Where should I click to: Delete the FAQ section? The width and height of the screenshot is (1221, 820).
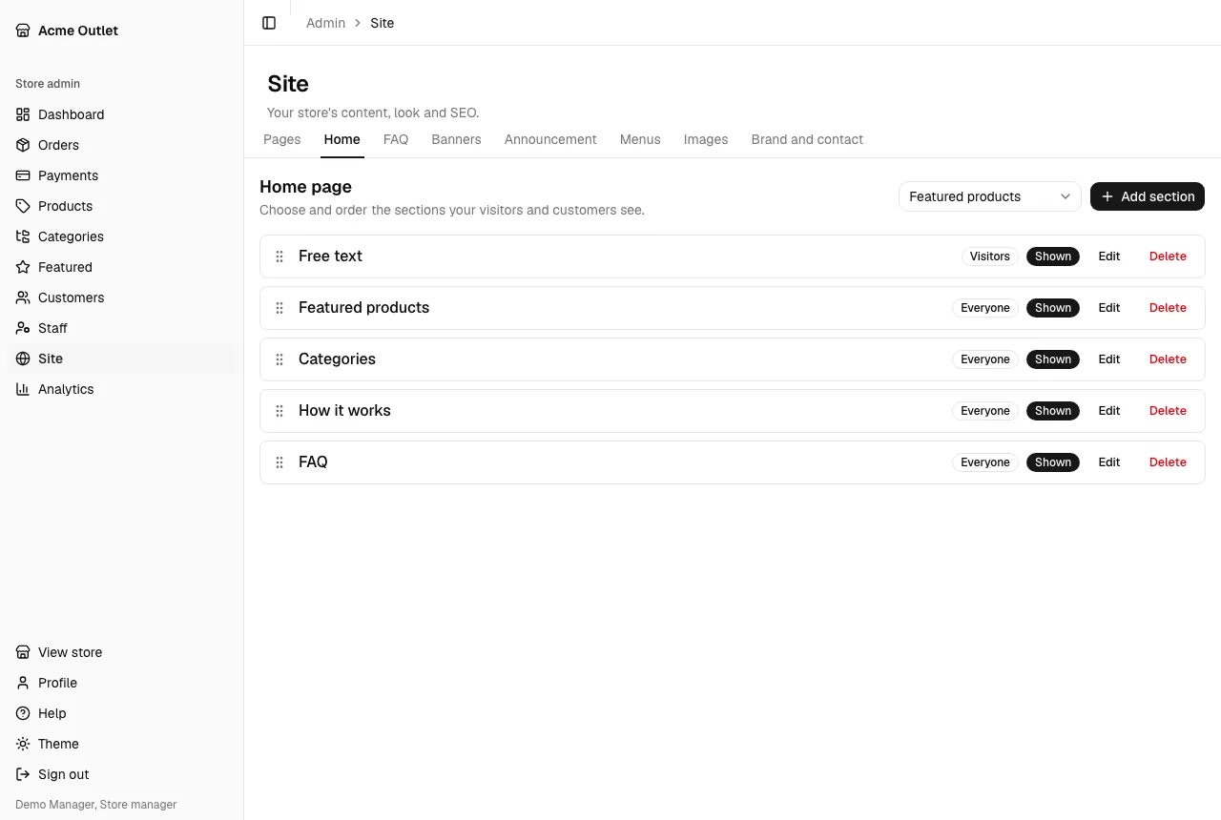coord(1168,462)
